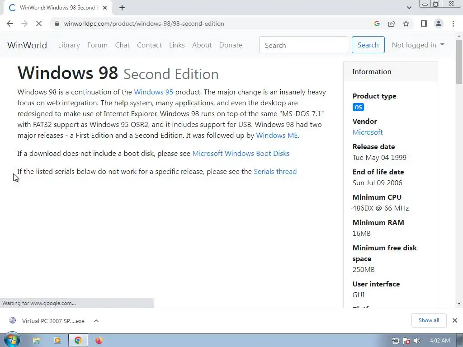The image size is (463, 347).
Task: Click the Search button
Action: pyautogui.click(x=368, y=45)
